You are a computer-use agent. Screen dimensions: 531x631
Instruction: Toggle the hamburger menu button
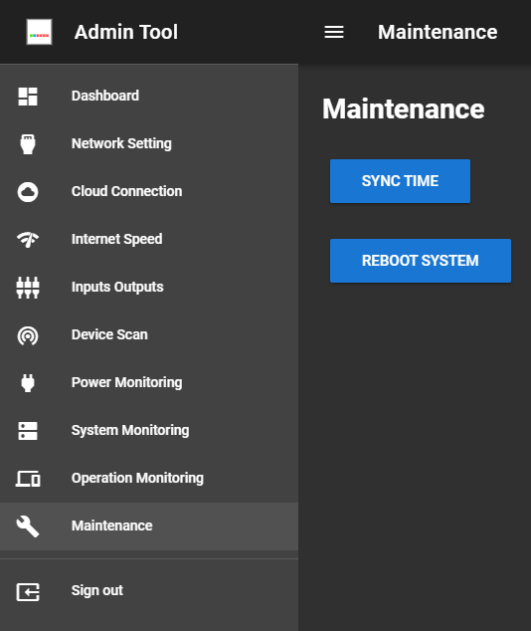pyautogui.click(x=334, y=32)
